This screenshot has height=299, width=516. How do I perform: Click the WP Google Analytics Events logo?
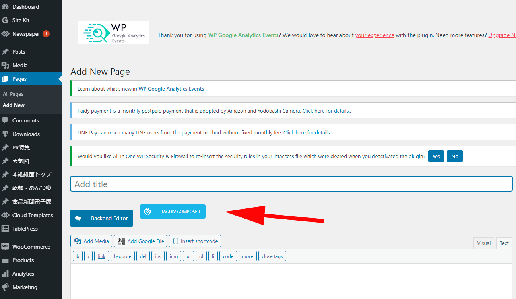point(113,33)
